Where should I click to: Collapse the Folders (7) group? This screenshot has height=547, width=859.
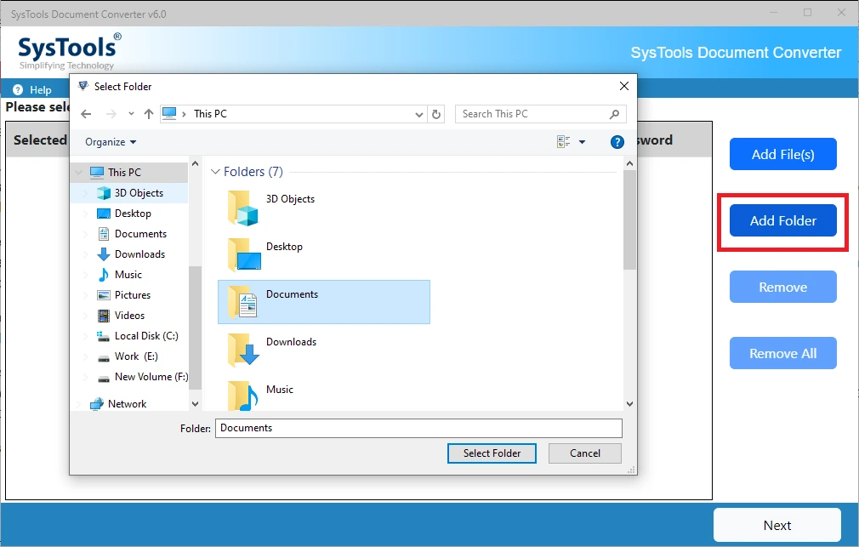click(214, 172)
